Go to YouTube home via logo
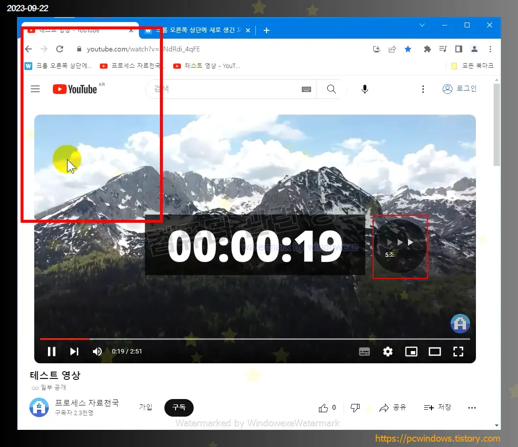Viewport: 518px width, 447px height. (x=75, y=89)
